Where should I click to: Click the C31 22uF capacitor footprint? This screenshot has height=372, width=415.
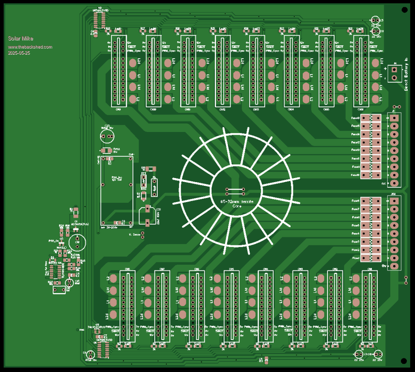pos(146,215)
